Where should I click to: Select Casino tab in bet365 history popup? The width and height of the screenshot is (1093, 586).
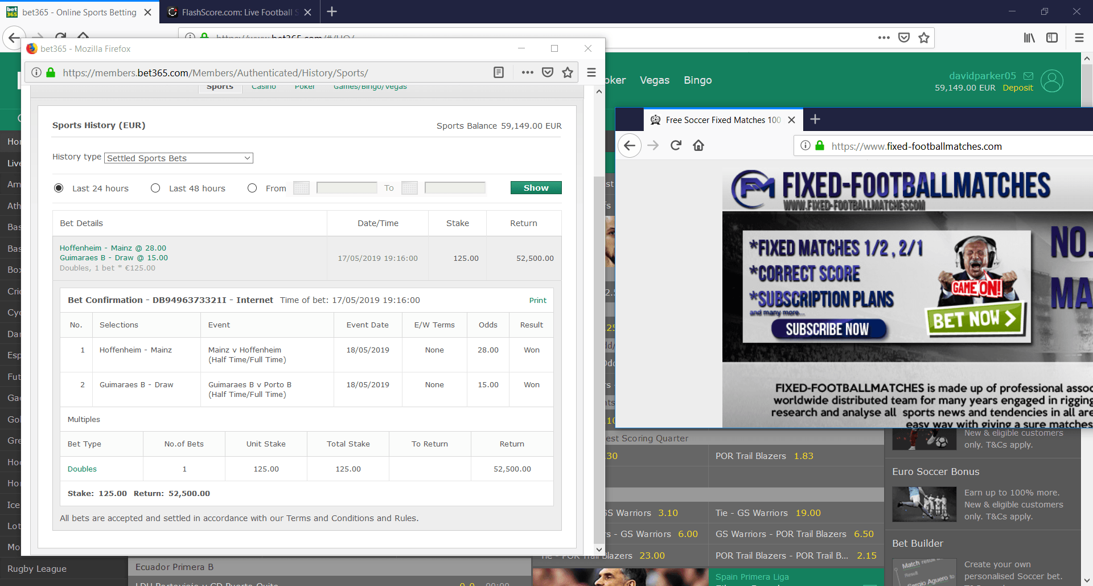point(264,87)
